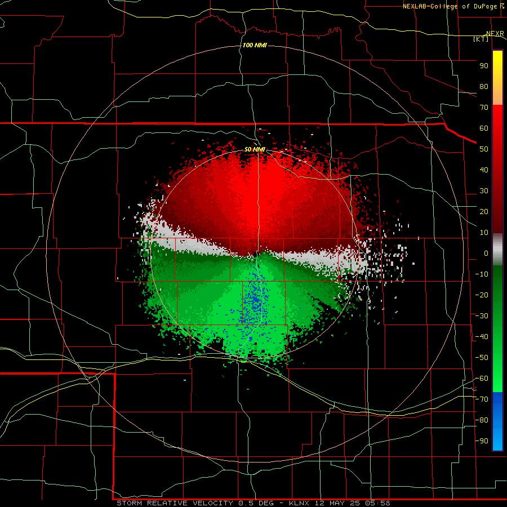Image resolution: width=507 pixels, height=507 pixels.
Task: Select the positive 60 knot scale label
Action: pyautogui.click(x=484, y=128)
